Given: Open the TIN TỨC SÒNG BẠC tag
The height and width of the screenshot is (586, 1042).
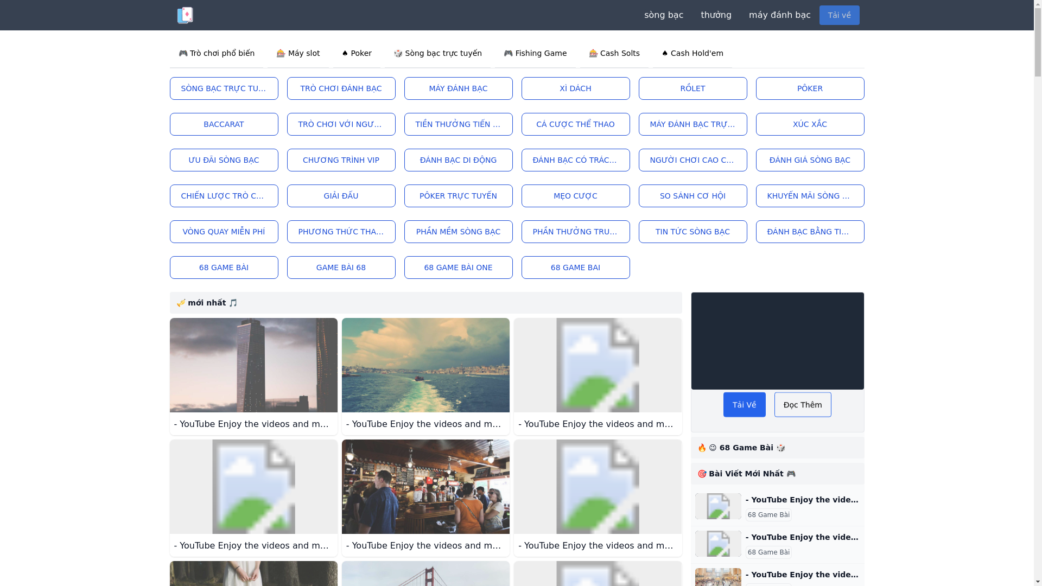Looking at the screenshot, I should (x=692, y=232).
